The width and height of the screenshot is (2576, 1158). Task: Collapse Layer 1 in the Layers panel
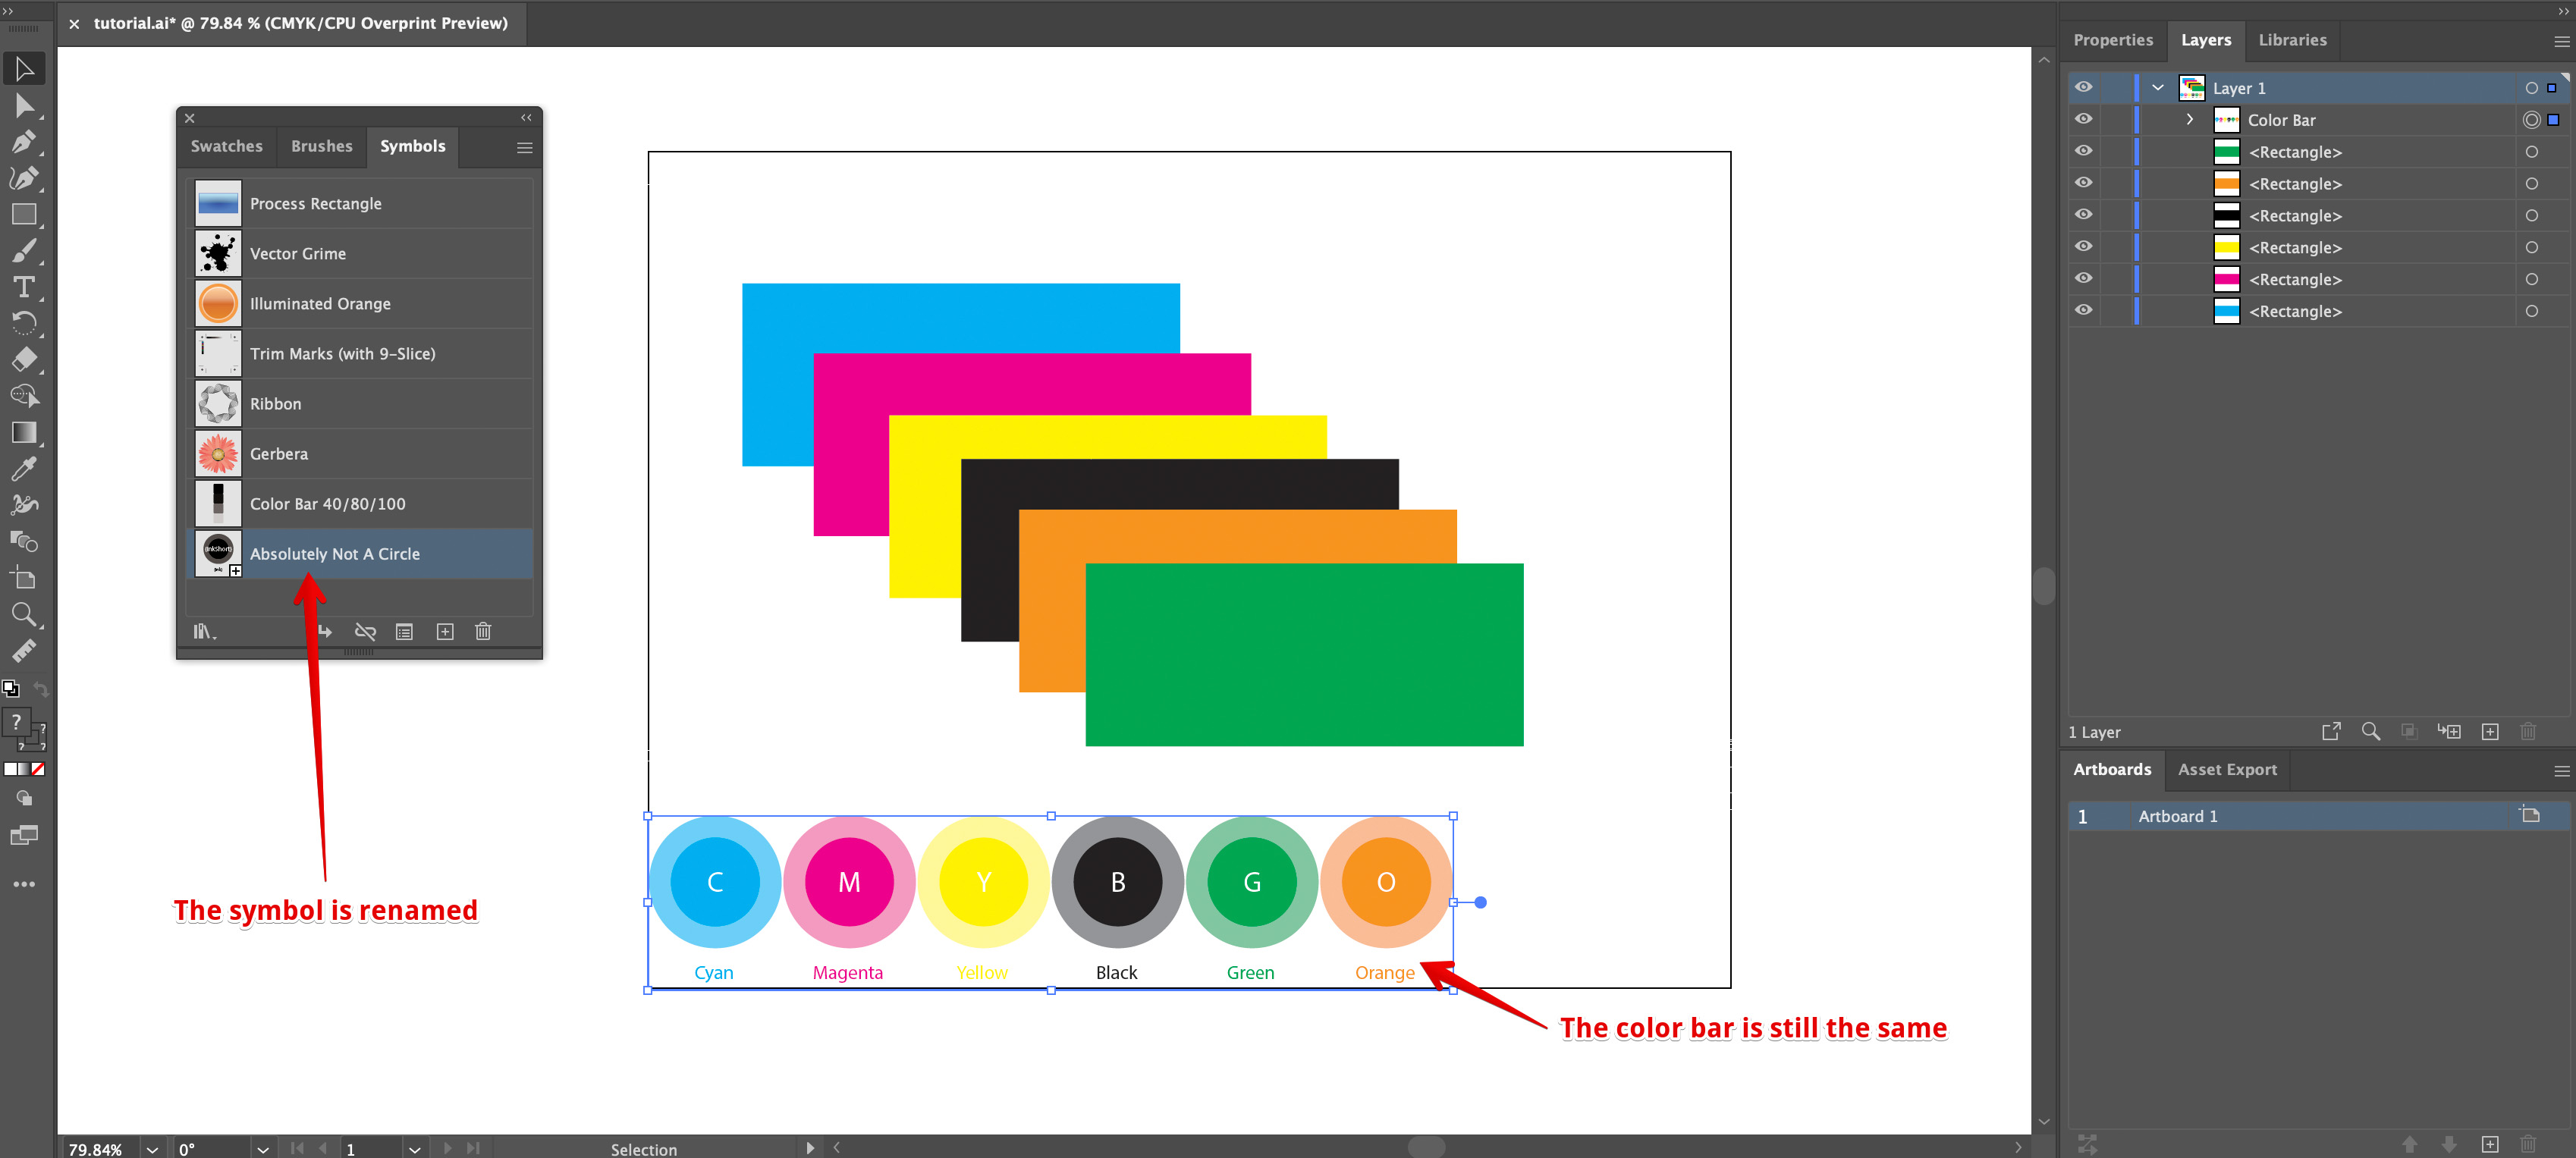tap(2157, 87)
